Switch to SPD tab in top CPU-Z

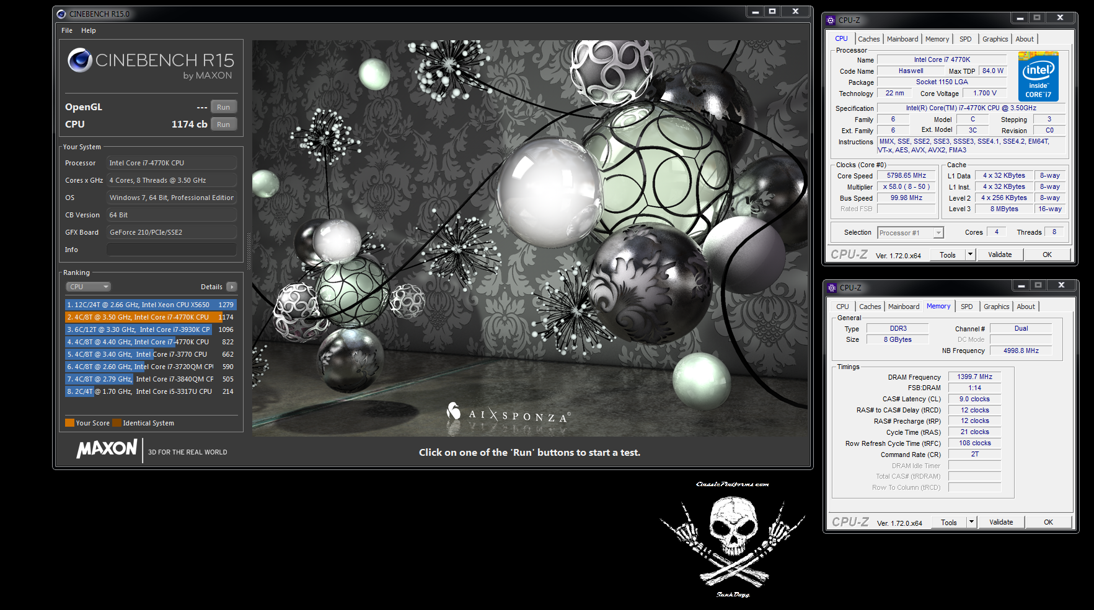[966, 39]
